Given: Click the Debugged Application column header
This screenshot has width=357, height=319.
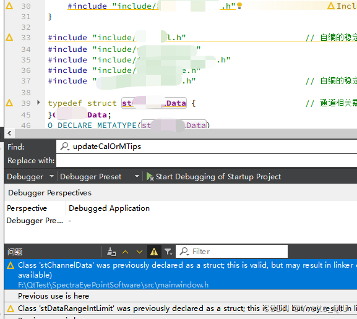Looking at the screenshot, I should [x=110, y=208].
